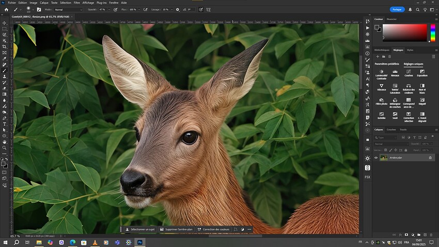
Task: Select the Crop tool in the toolbar
Action: pos(4,47)
